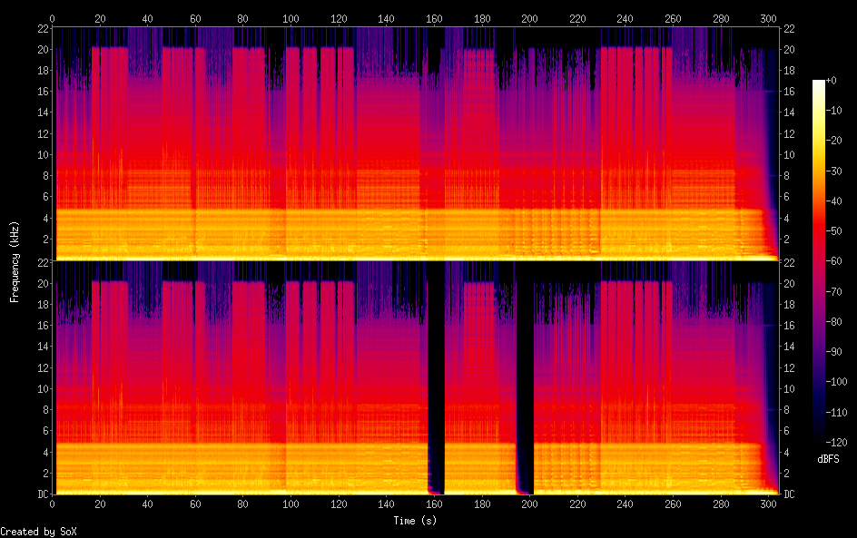The width and height of the screenshot is (857, 538).
Task: Click the 300 tick on the bottom time axis
Action: [767, 504]
